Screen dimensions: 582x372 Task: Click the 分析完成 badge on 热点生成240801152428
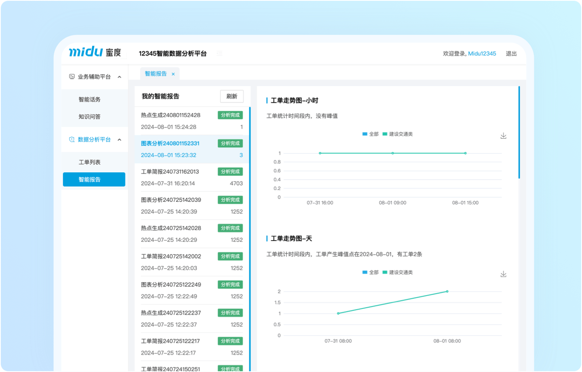[230, 115]
